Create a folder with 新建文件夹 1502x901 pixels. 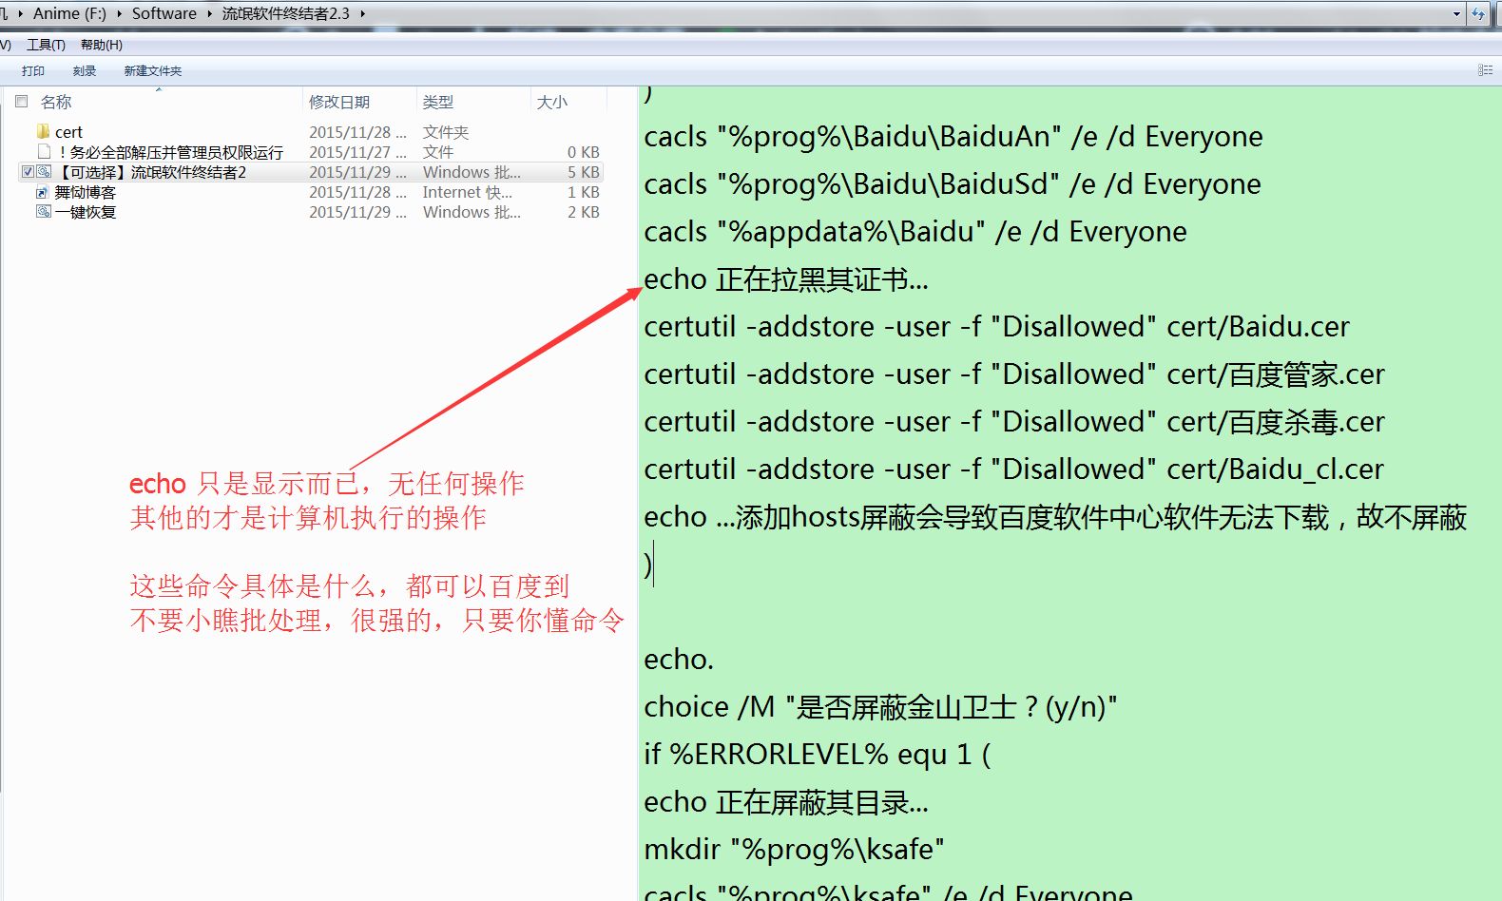tap(152, 70)
